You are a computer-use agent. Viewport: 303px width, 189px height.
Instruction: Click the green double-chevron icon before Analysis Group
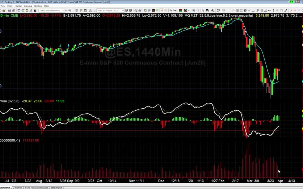click(90, 10)
